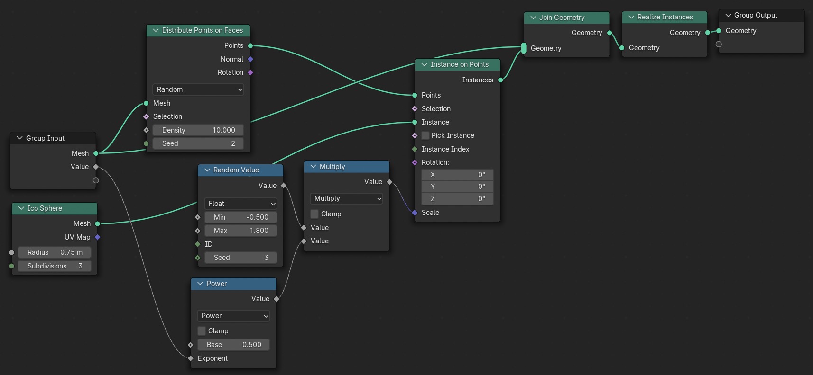Click the Points output socket on Distribute Points
The height and width of the screenshot is (375, 813).
click(x=250, y=46)
